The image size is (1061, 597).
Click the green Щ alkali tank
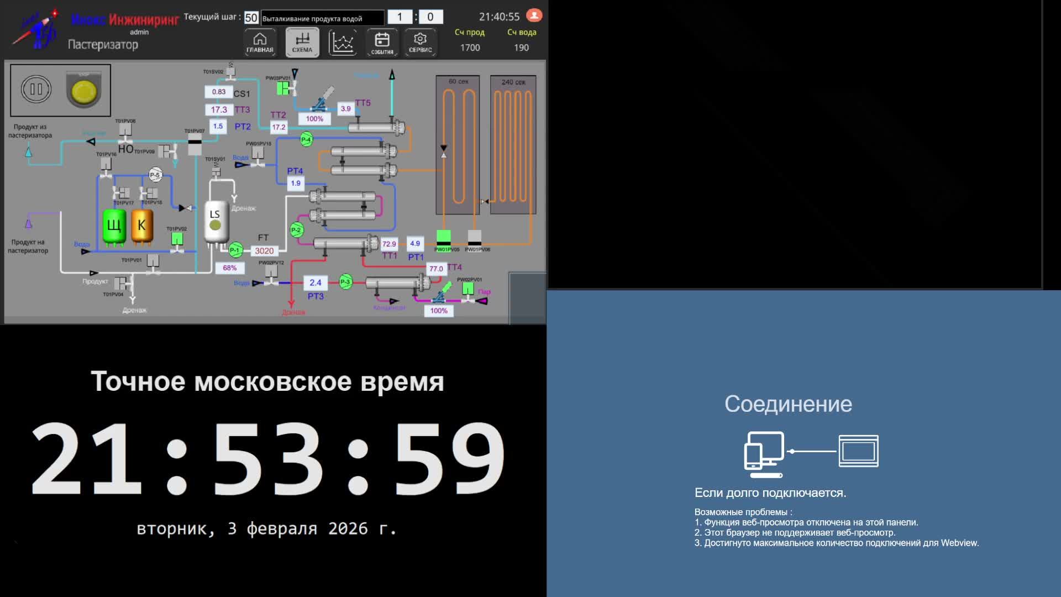pos(114,226)
